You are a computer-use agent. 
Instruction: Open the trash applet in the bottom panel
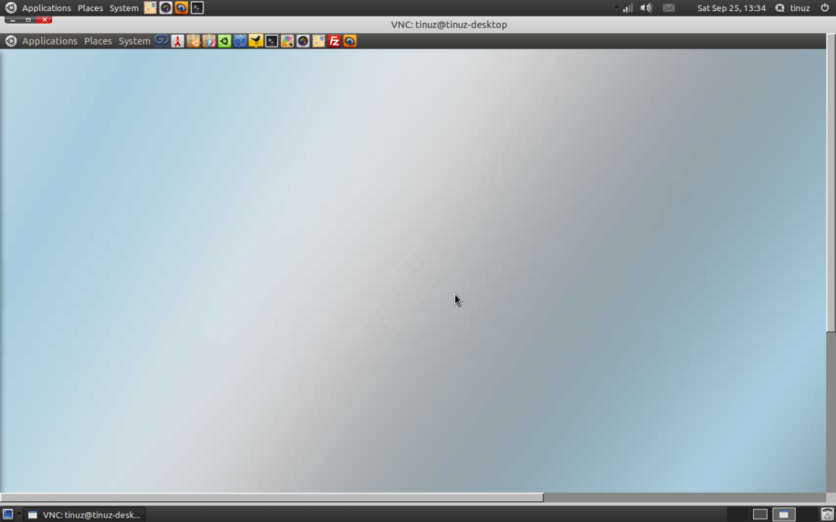(827, 514)
